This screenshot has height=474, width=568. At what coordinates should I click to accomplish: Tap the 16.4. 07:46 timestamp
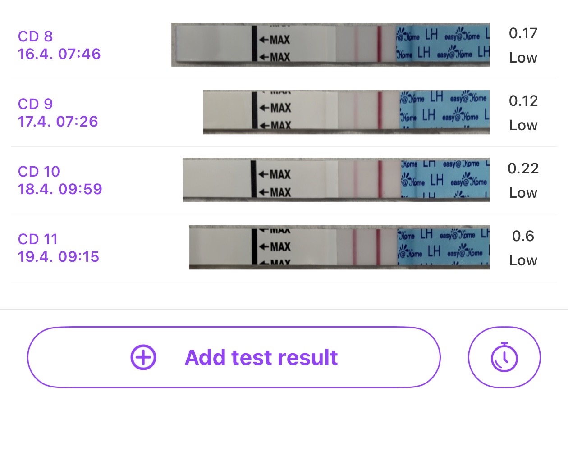point(59,54)
